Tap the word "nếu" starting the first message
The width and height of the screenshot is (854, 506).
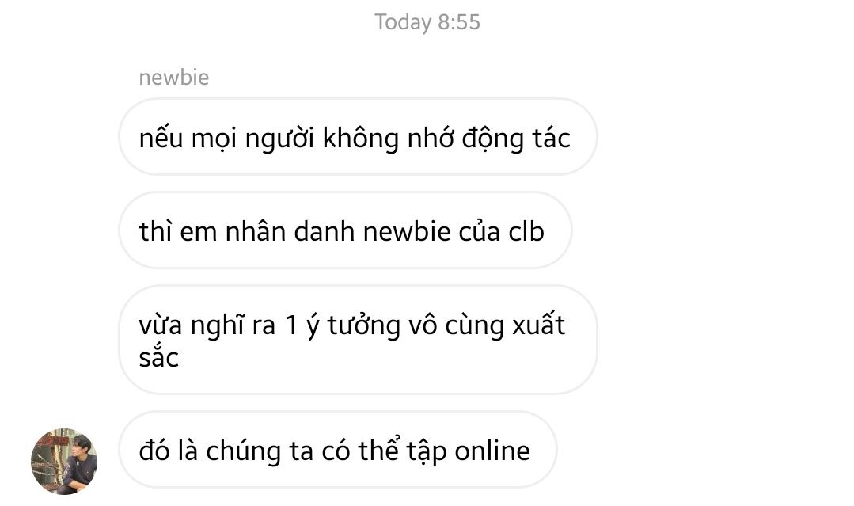click(161, 137)
